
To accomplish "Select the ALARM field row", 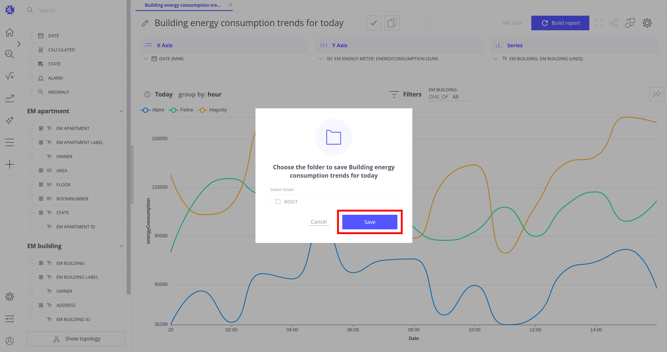I will [x=75, y=78].
